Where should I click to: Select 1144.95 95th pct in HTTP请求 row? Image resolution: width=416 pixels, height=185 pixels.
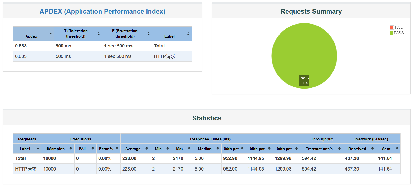coord(256,169)
